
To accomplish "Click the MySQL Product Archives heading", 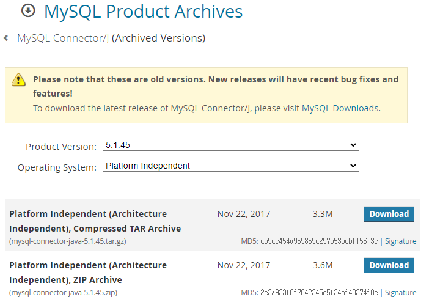I will (x=144, y=12).
